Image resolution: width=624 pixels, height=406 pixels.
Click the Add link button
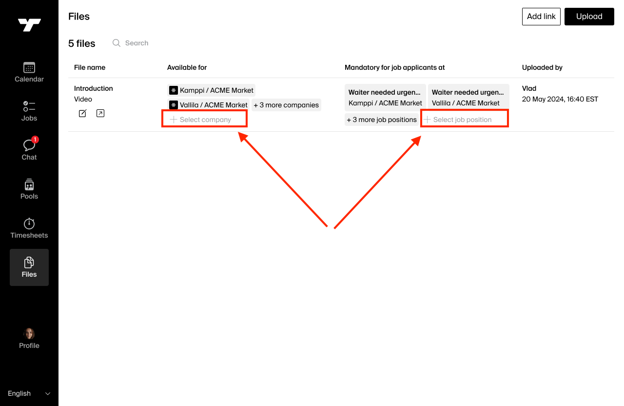[x=541, y=17]
